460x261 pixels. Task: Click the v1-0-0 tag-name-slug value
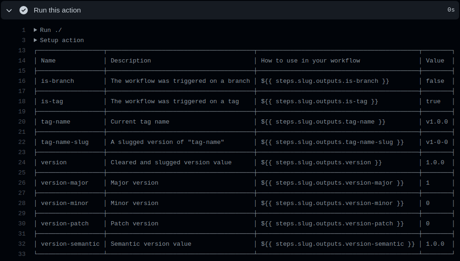pos(437,142)
